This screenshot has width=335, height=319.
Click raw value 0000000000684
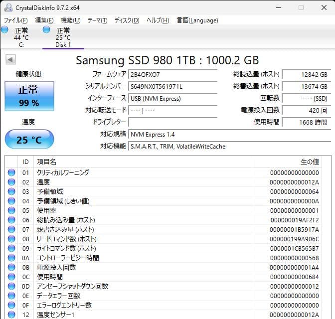point(295,277)
